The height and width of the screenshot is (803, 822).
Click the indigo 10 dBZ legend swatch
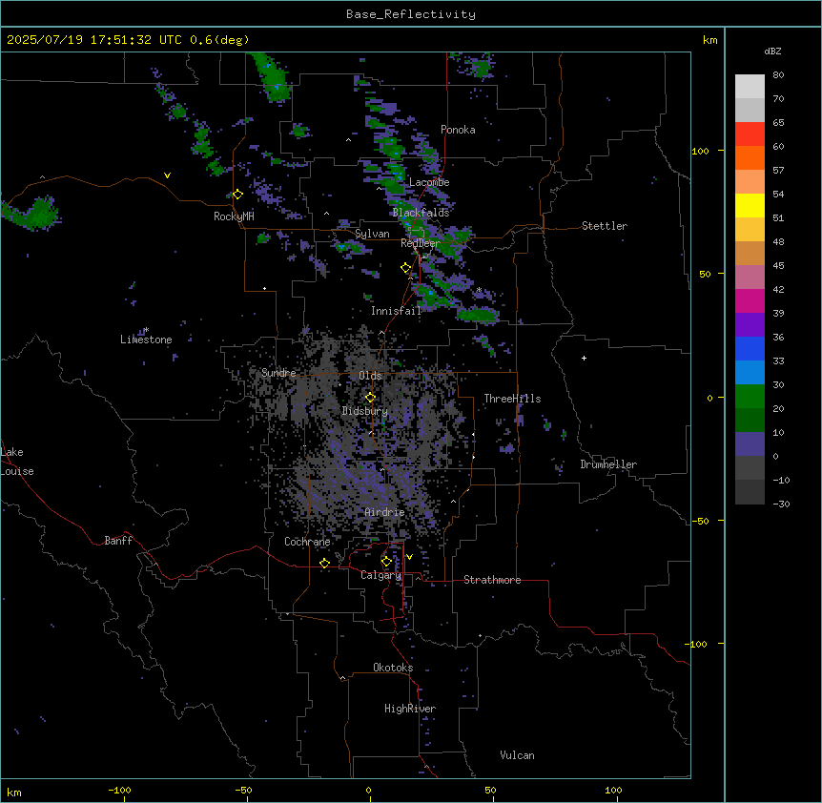(x=750, y=444)
